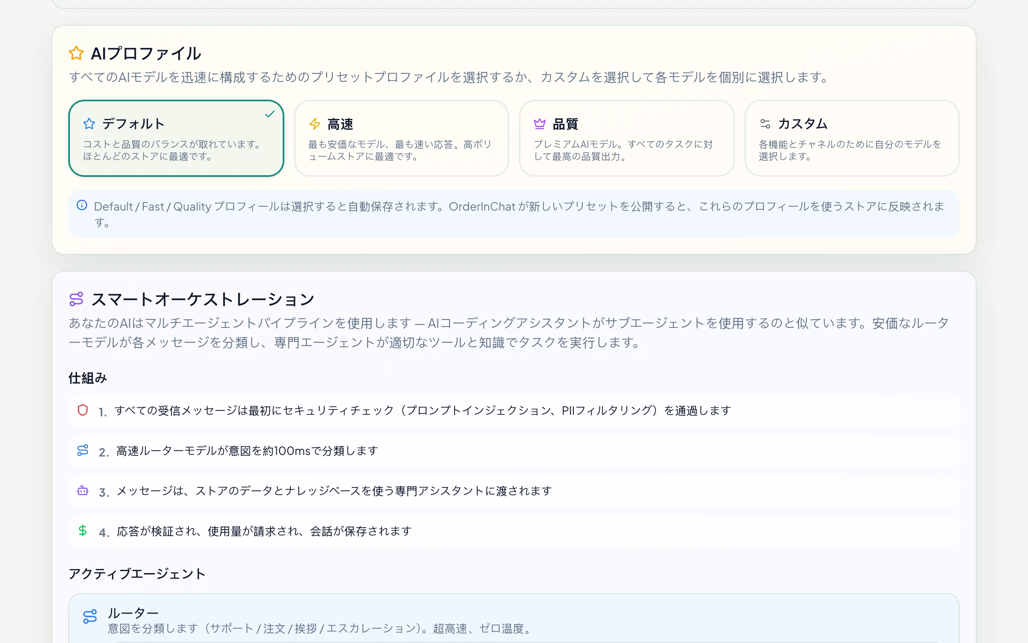Click the 仕組み subheading
This screenshot has width=1028, height=643.
(88, 378)
